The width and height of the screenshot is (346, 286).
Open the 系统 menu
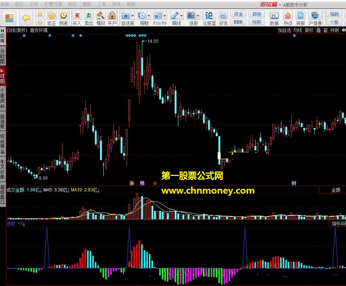tap(5, 4)
